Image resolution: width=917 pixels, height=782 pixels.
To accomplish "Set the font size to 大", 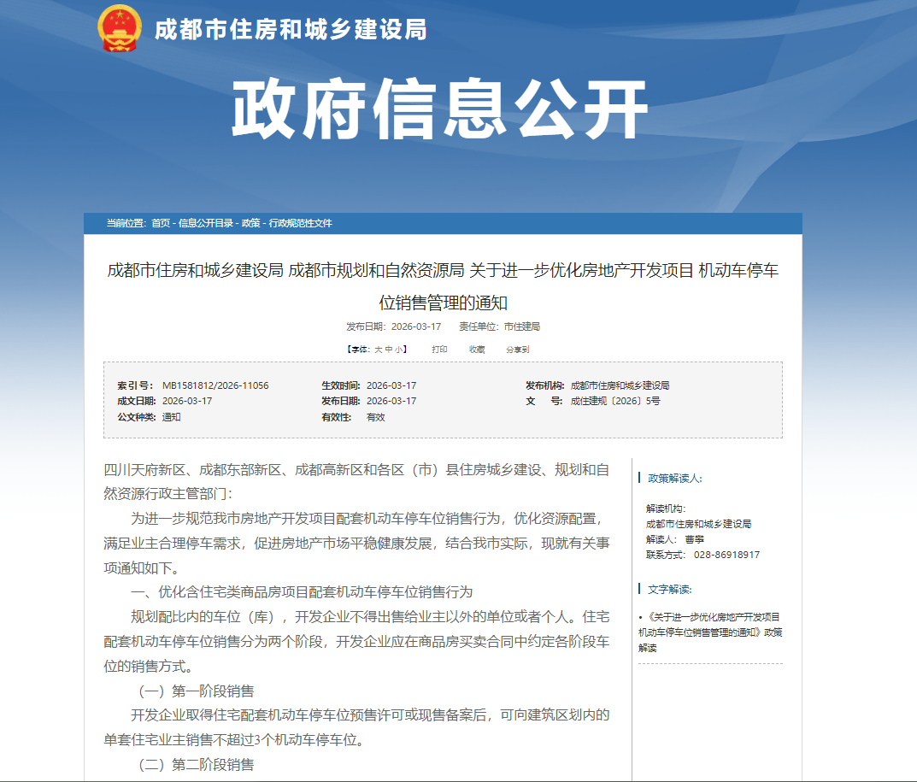I will coord(379,350).
